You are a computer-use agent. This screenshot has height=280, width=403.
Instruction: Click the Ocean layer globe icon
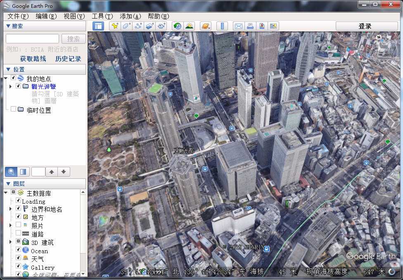coord(26,250)
